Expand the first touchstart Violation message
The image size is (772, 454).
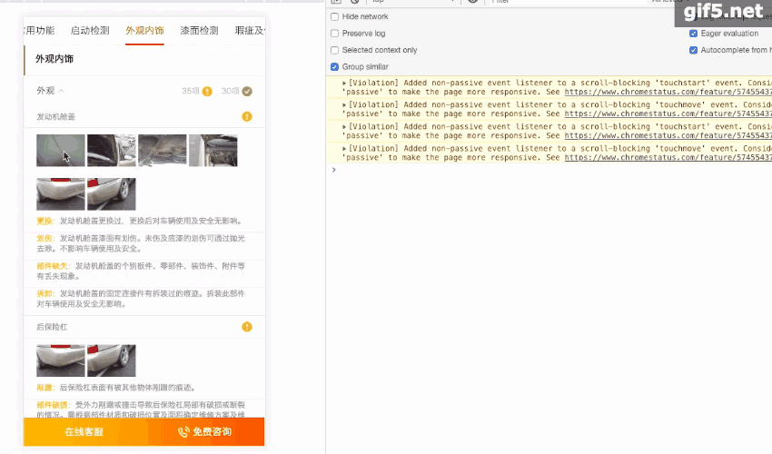point(344,84)
